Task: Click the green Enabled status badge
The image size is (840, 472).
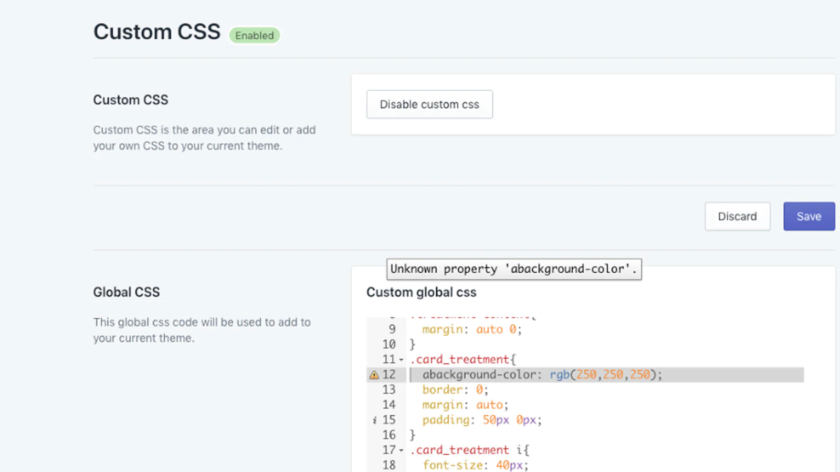Action: tap(255, 36)
